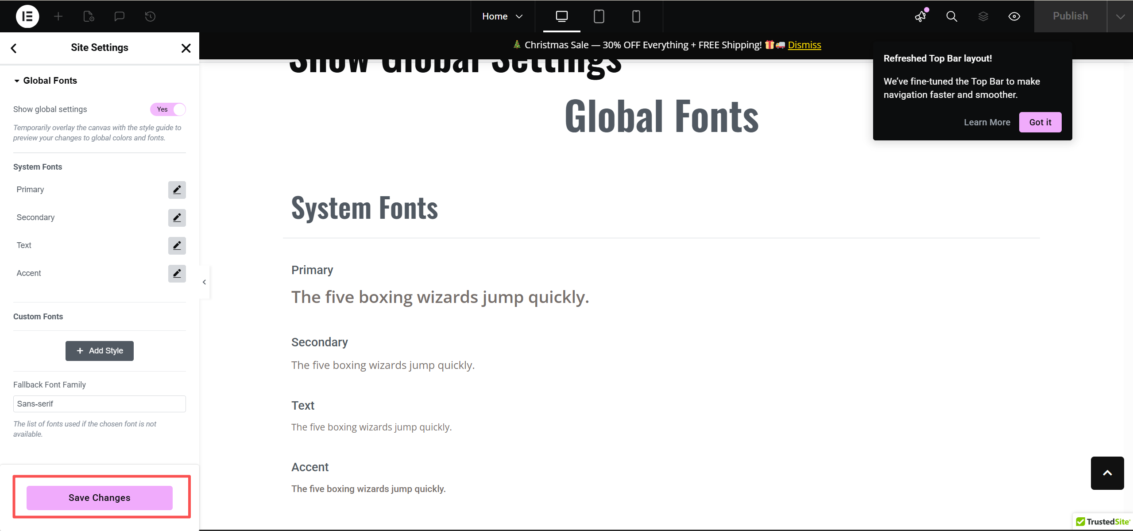Click the Elementor logo icon
Image resolution: width=1133 pixels, height=531 pixels.
(x=27, y=16)
